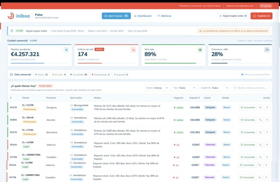Switch to the Dashboard tab
Screen dimensions: 280x182
point(143,16)
